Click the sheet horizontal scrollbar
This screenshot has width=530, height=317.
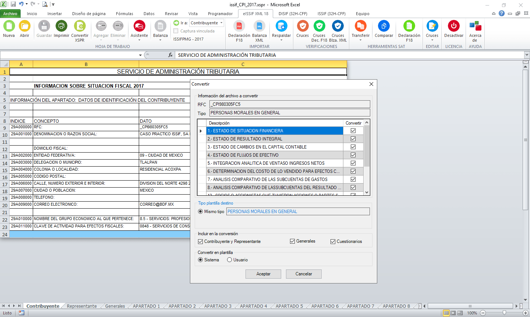pyautogui.click(x=470, y=306)
